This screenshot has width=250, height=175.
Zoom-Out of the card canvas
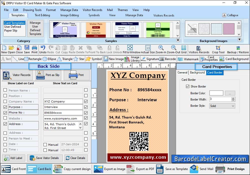(x=173, y=49)
